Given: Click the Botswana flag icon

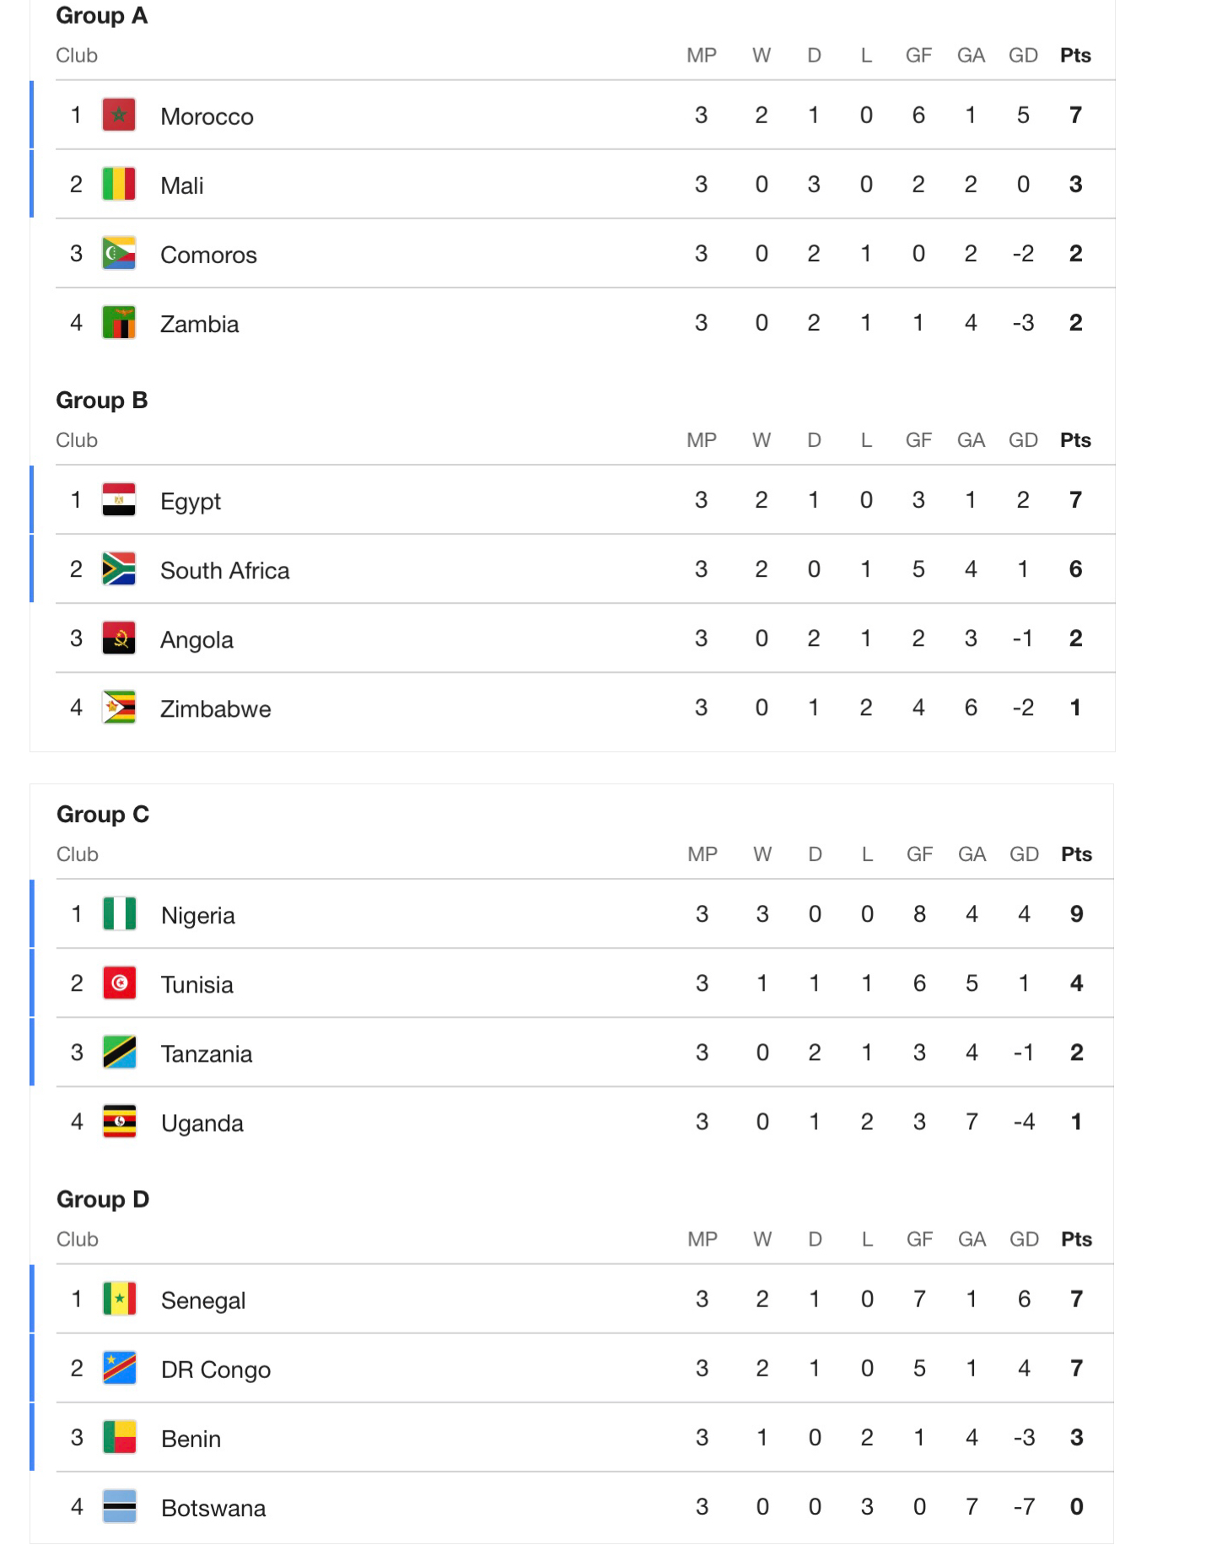Looking at the screenshot, I should (x=120, y=1506).
